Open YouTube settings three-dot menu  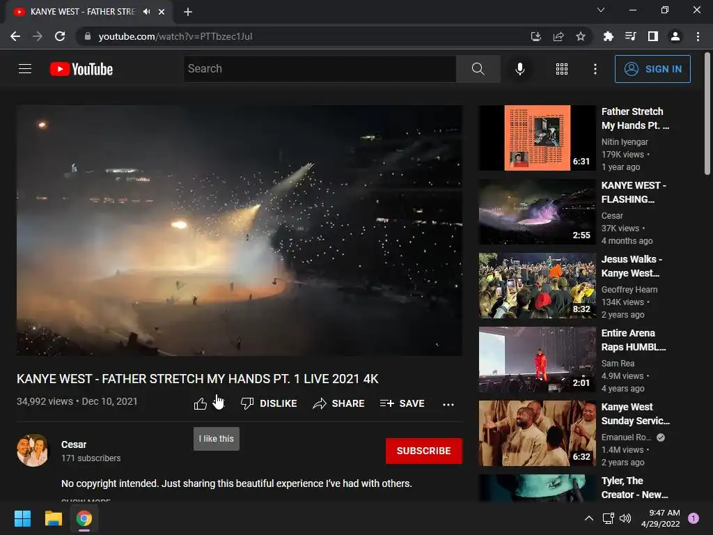click(595, 69)
